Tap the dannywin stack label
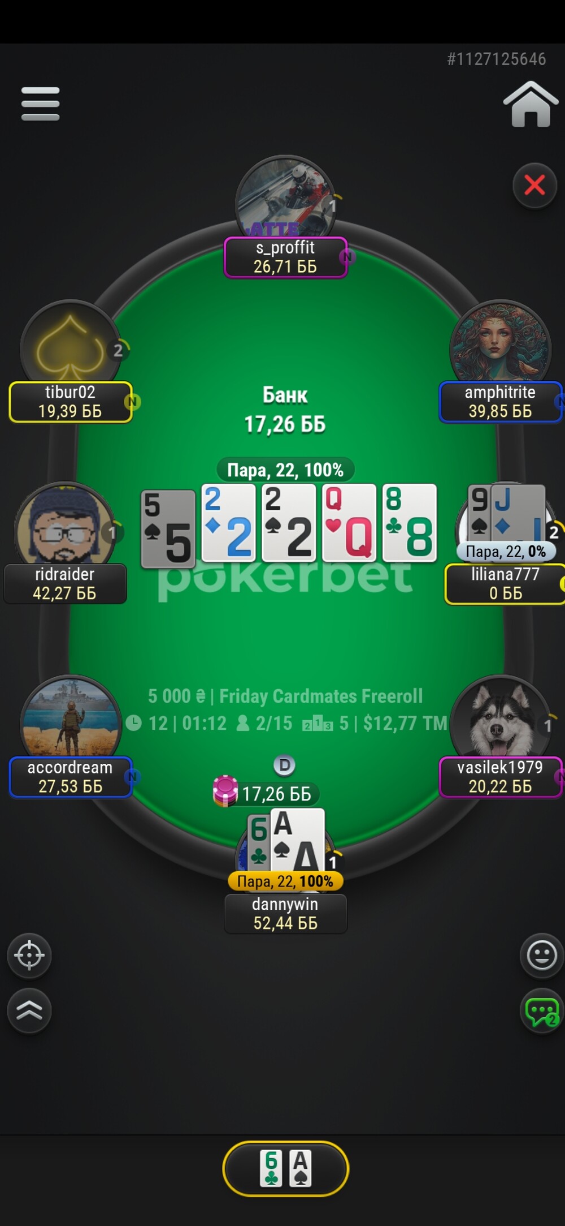Viewport: 565px width, 1226px height. click(285, 913)
